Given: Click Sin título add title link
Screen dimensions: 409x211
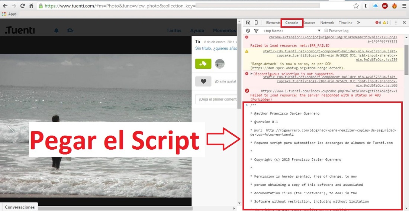Looking at the screenshot, I should click(x=216, y=48).
